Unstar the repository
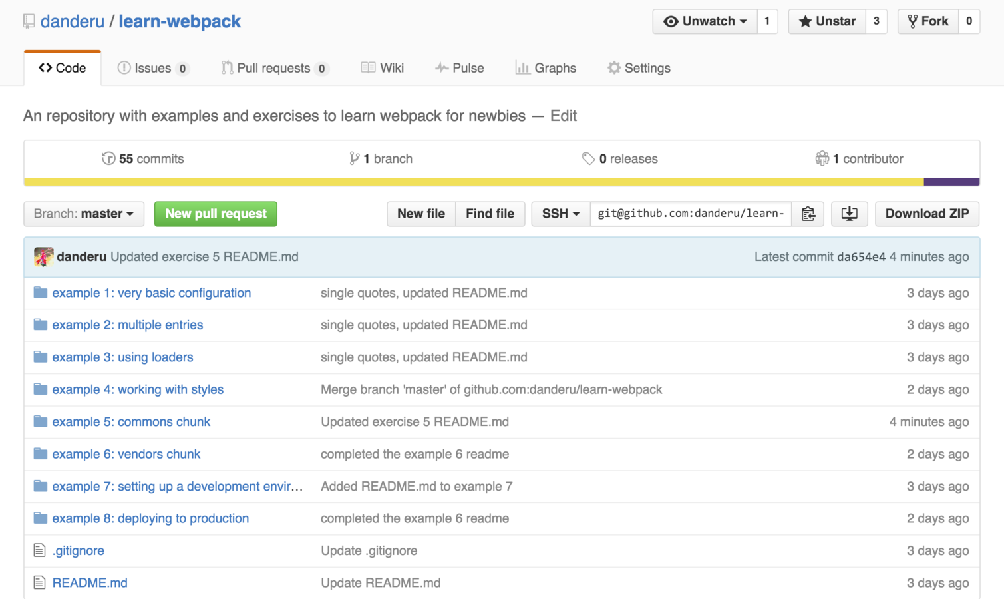This screenshot has width=1004, height=599. (x=827, y=21)
